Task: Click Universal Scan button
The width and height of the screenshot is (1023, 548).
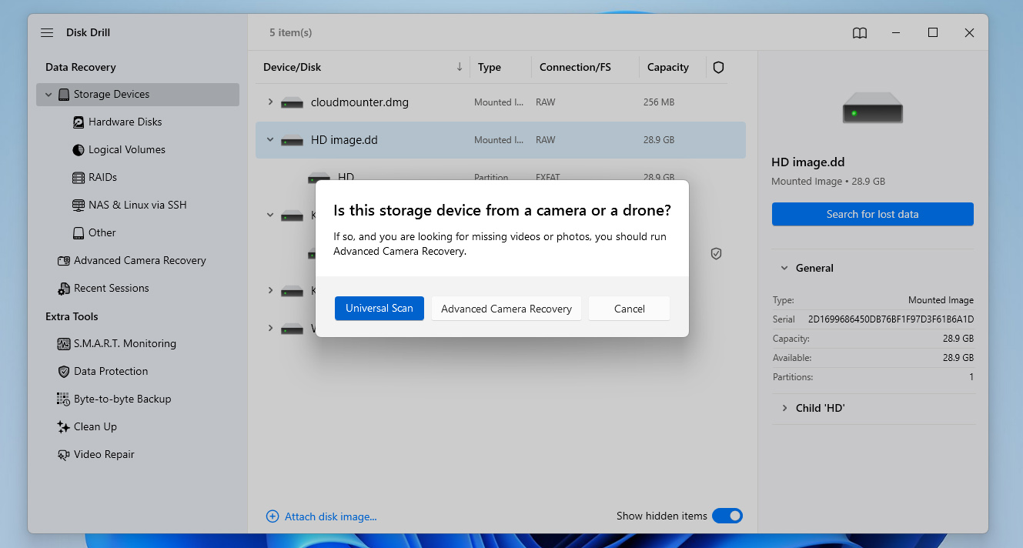Action: 379,309
